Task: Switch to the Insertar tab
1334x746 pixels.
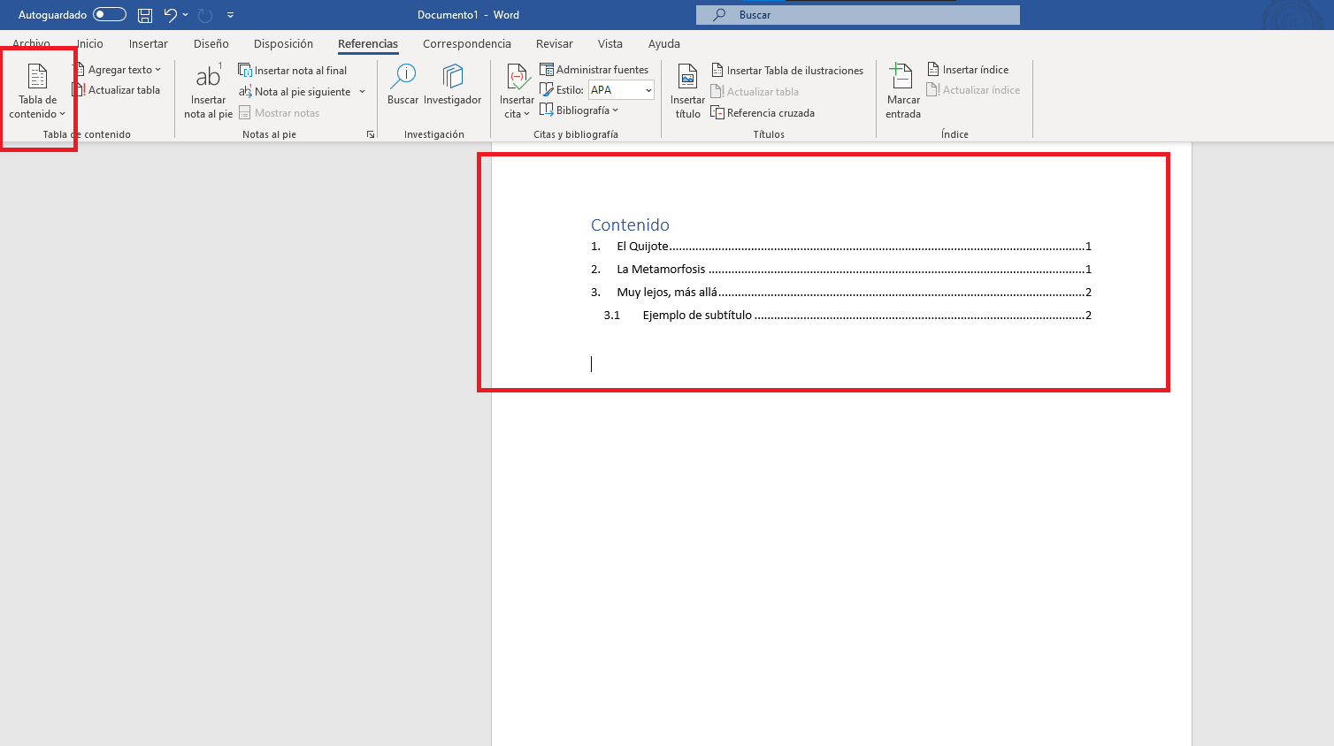Action: [x=149, y=43]
